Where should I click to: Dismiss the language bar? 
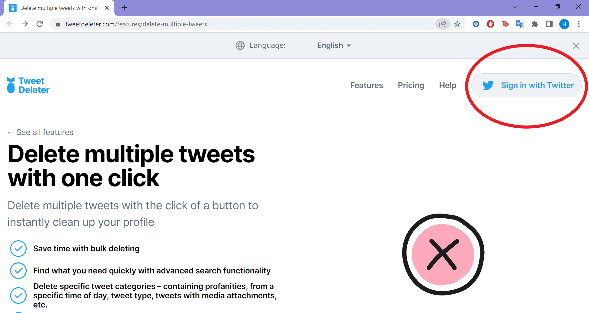click(576, 46)
